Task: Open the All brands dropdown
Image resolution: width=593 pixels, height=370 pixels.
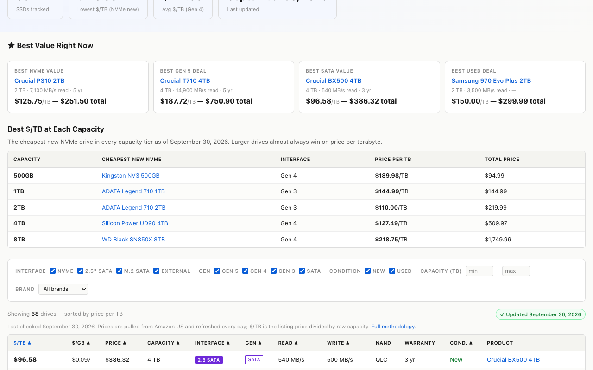Action: coord(63,289)
